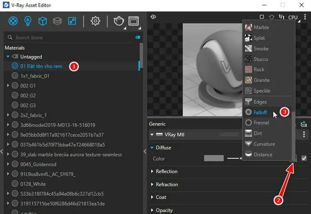Viewport: 311px width, 214px height.
Task: Choose Falloff from the texture list
Action: 260,112
